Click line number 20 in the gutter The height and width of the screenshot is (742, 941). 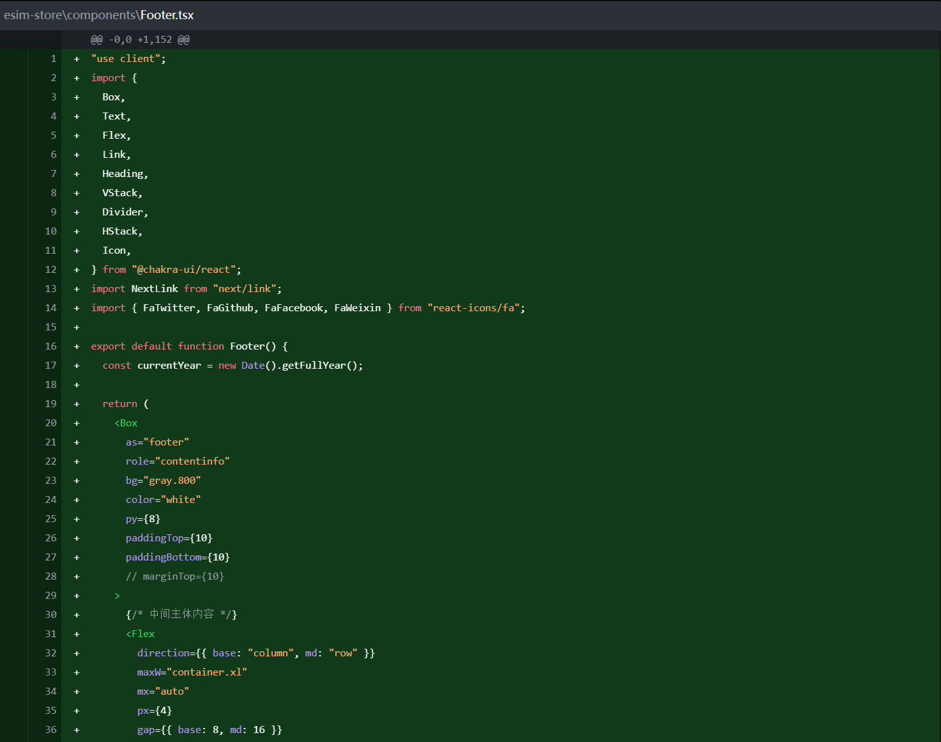pos(51,423)
